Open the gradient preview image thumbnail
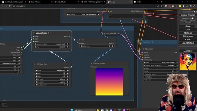 pos(109,82)
